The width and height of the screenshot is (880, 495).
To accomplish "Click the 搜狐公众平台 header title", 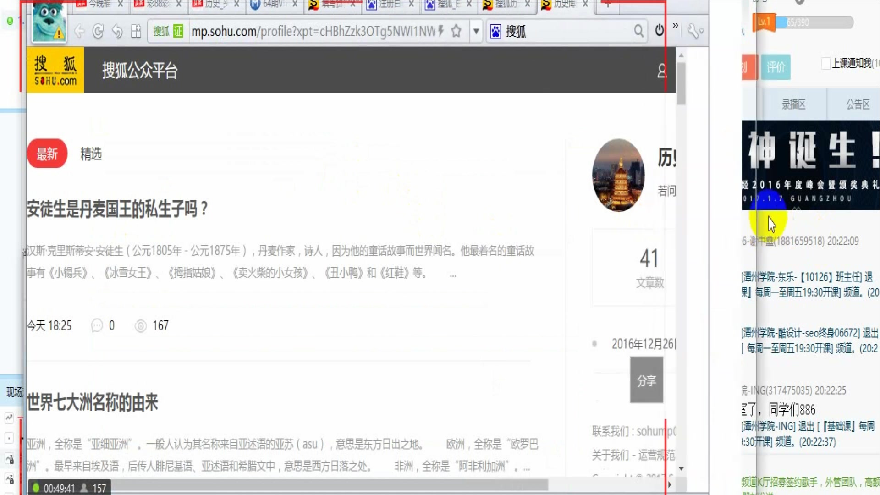I will 140,71.
